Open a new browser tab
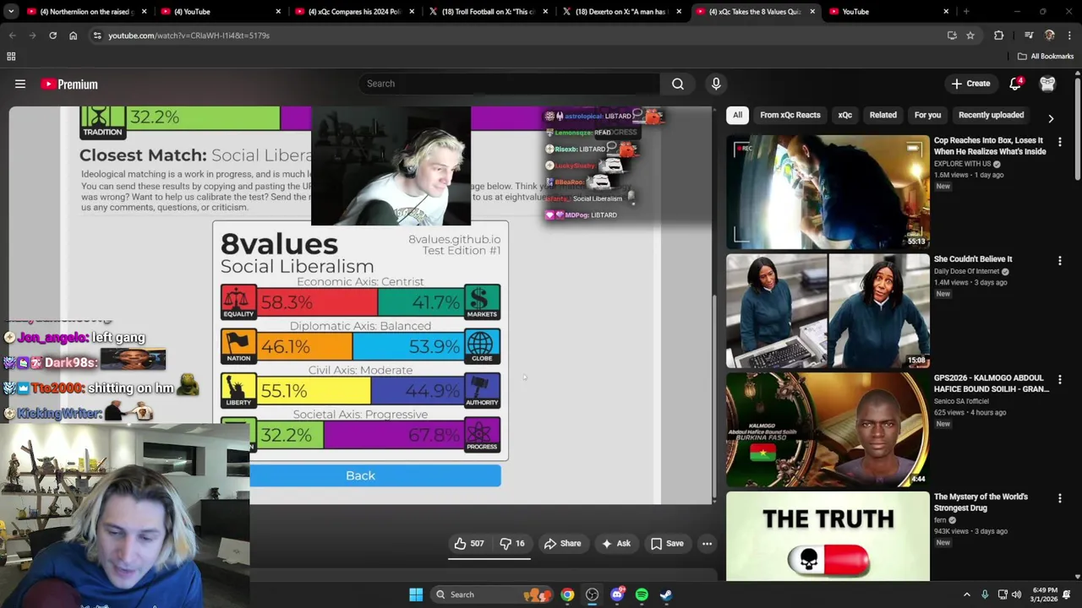 point(965,12)
